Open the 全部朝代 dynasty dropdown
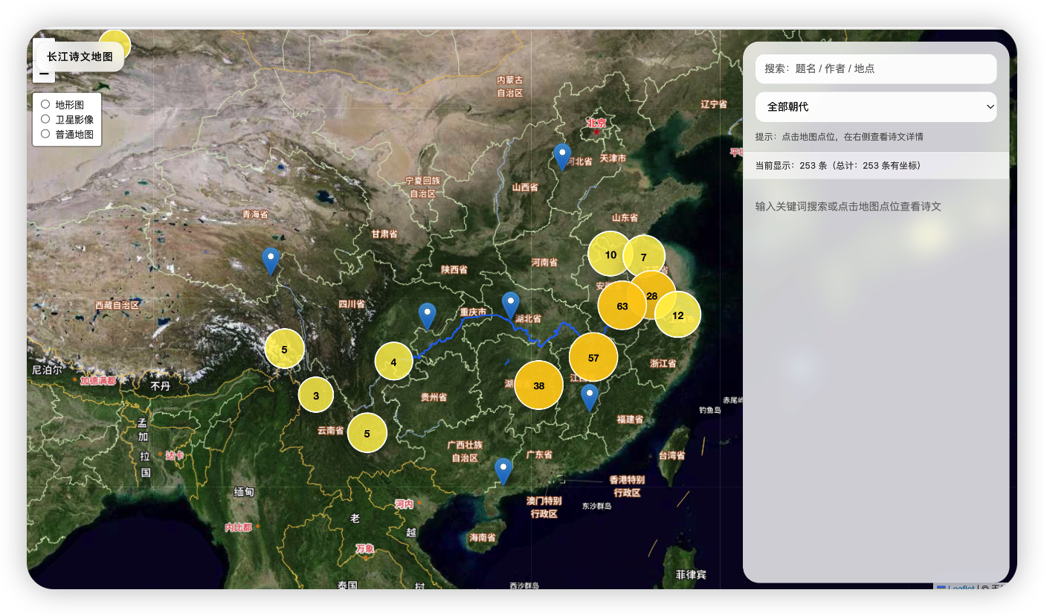This screenshot has width=1044, height=616. (875, 106)
